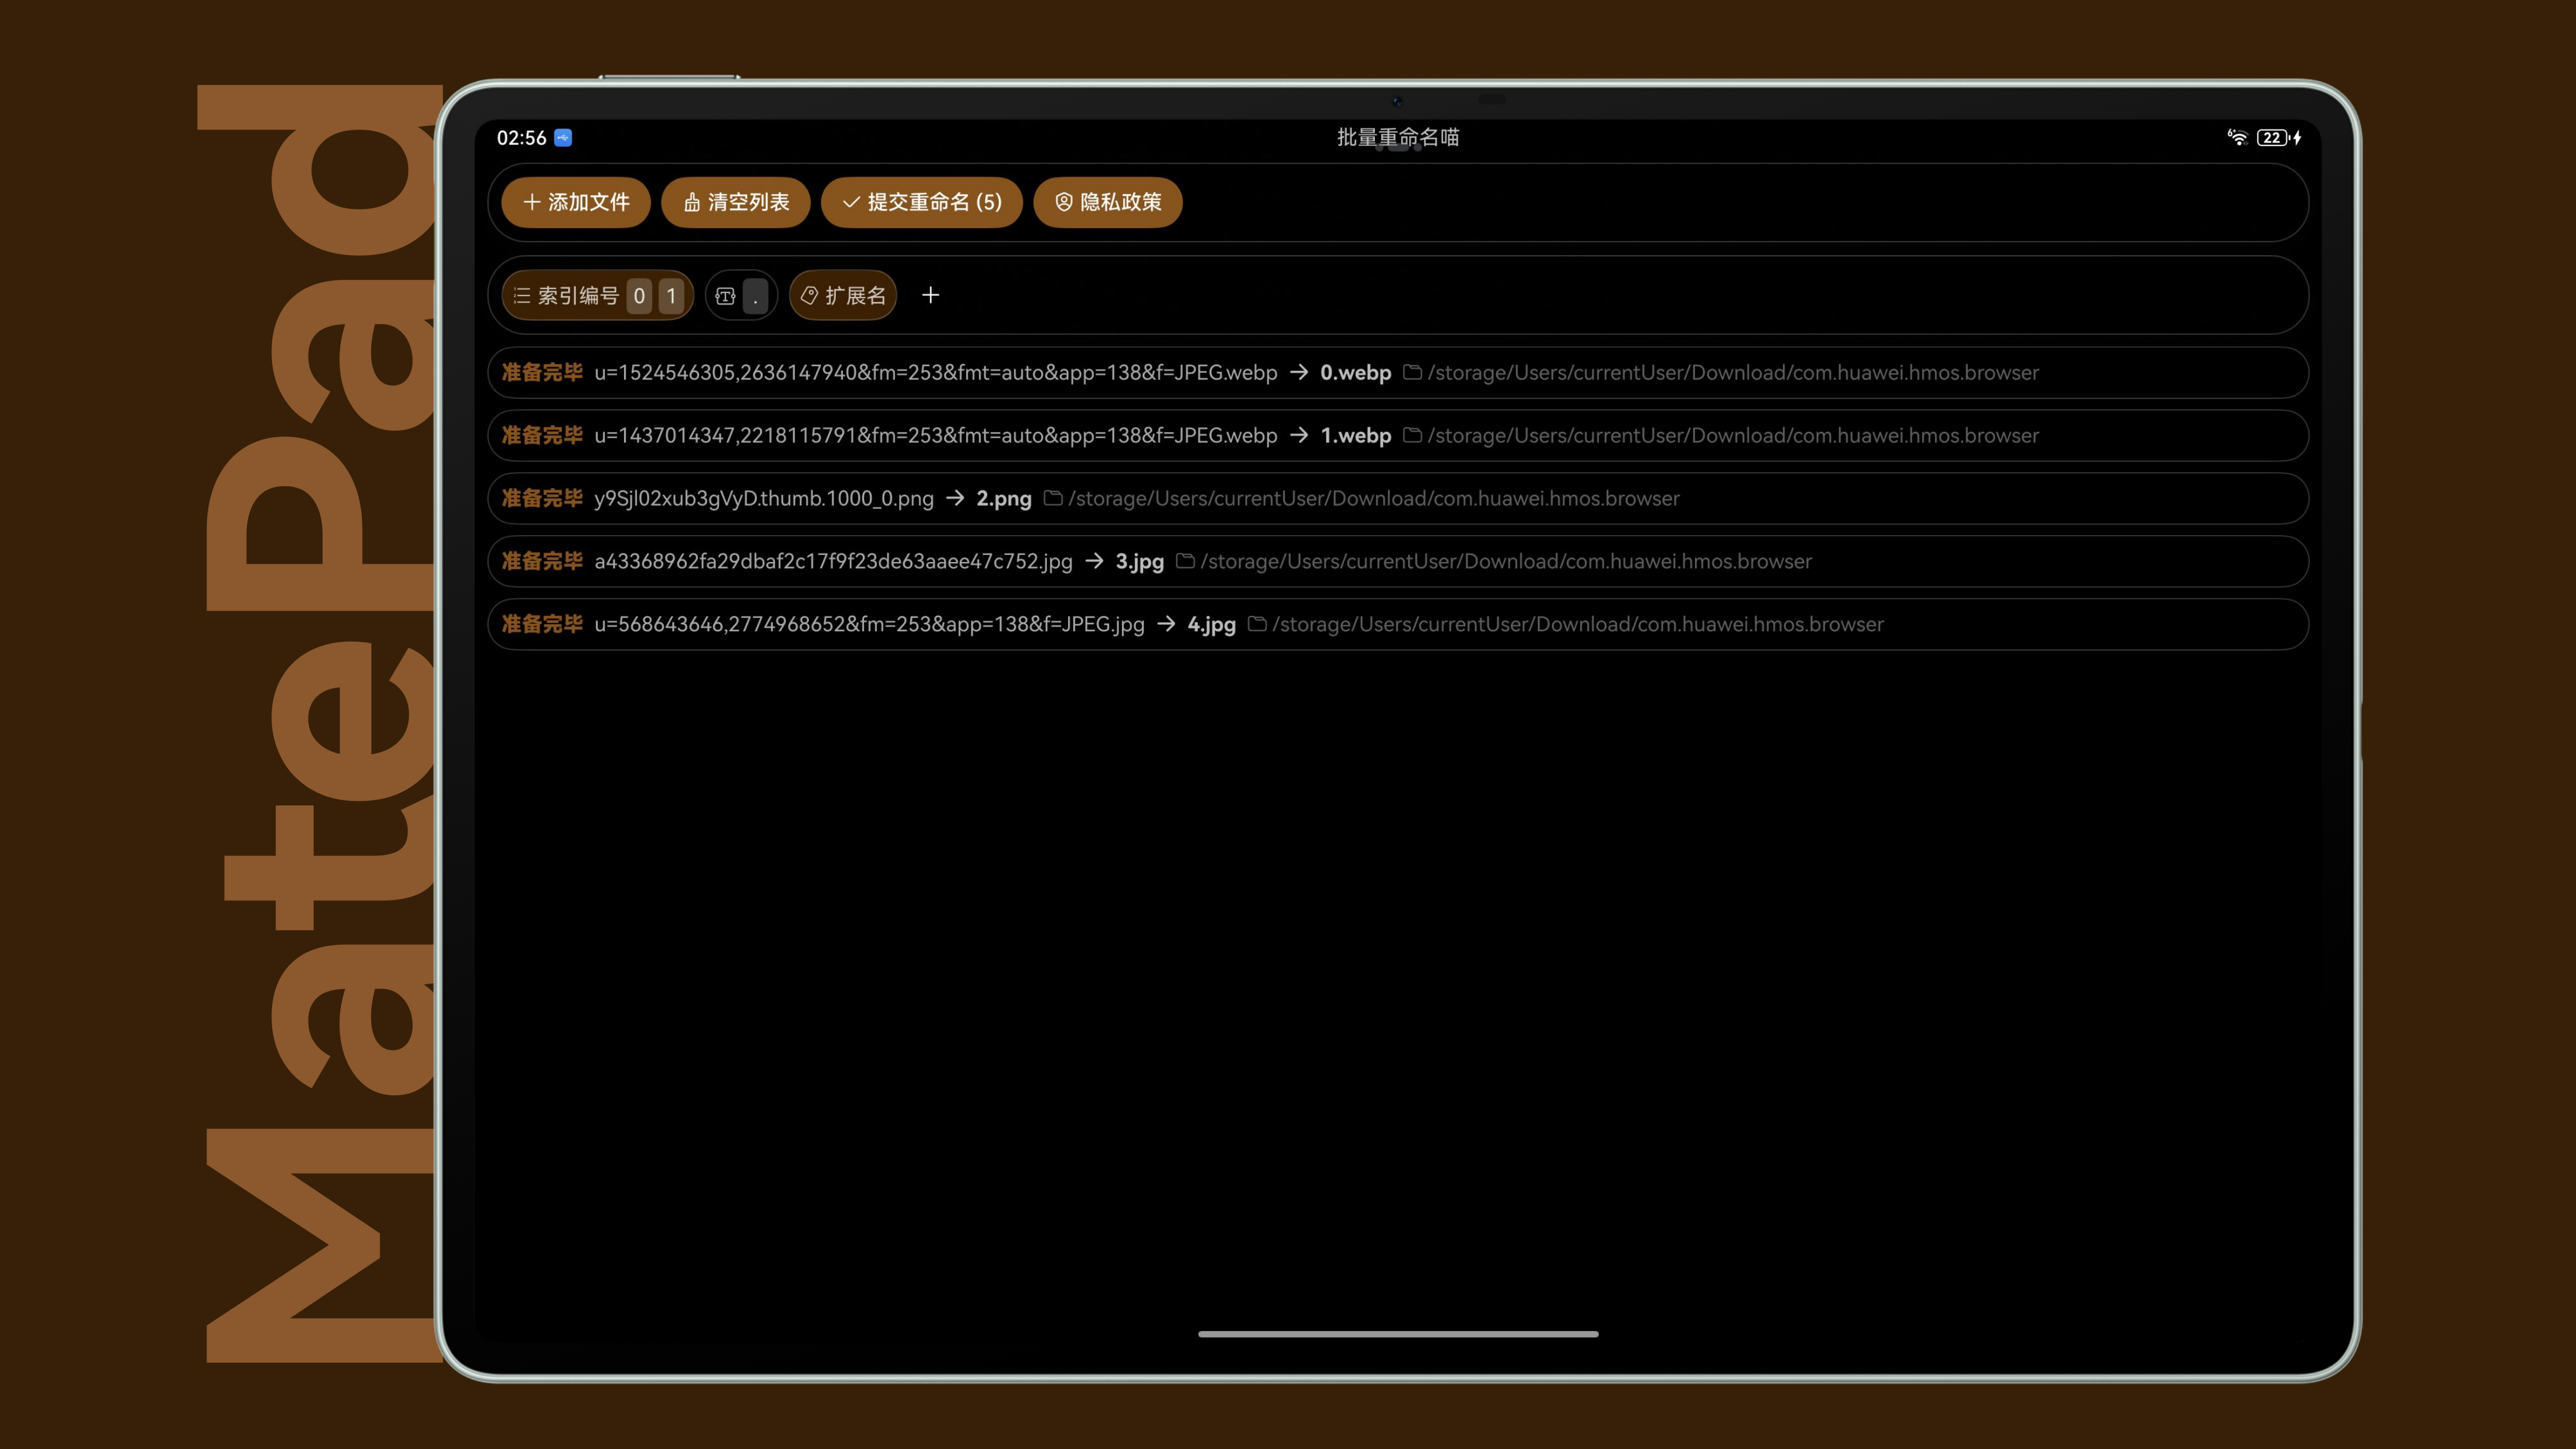Click the plus icon to add a naming rule

tap(930, 295)
